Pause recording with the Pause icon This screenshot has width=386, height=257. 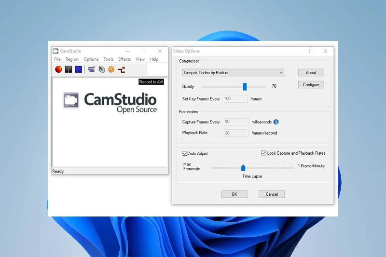(69, 69)
